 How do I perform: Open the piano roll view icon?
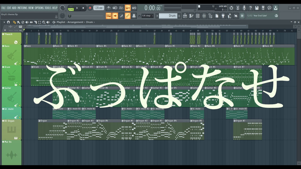tap(191, 16)
